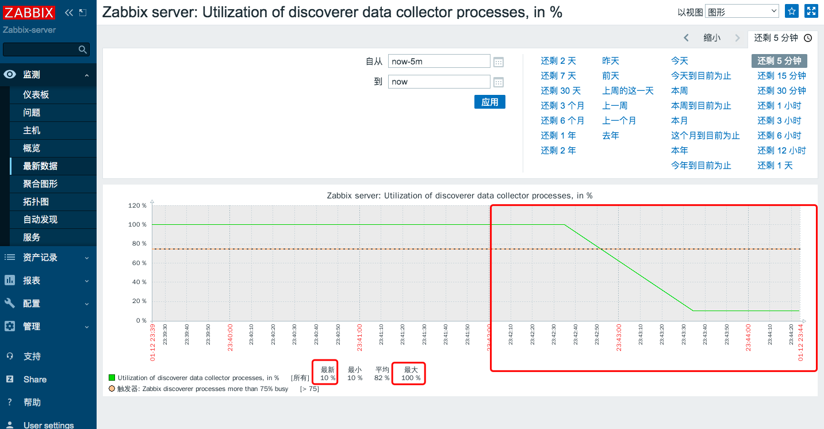Open calendar picker for 到 field
824x429 pixels.
pyautogui.click(x=499, y=82)
